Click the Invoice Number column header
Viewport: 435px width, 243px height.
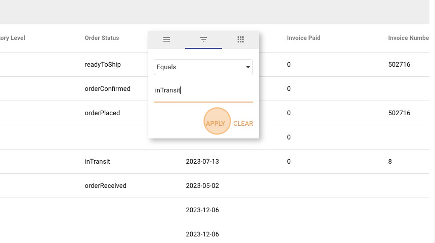click(x=408, y=38)
